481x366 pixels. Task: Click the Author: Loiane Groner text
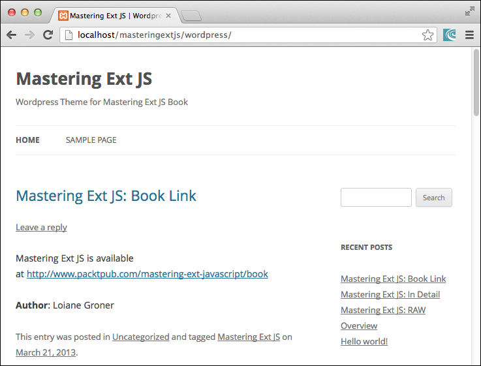65,305
